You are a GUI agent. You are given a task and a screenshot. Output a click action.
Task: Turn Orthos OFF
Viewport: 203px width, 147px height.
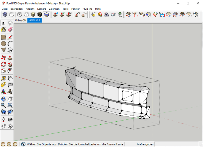(x=35, y=20)
